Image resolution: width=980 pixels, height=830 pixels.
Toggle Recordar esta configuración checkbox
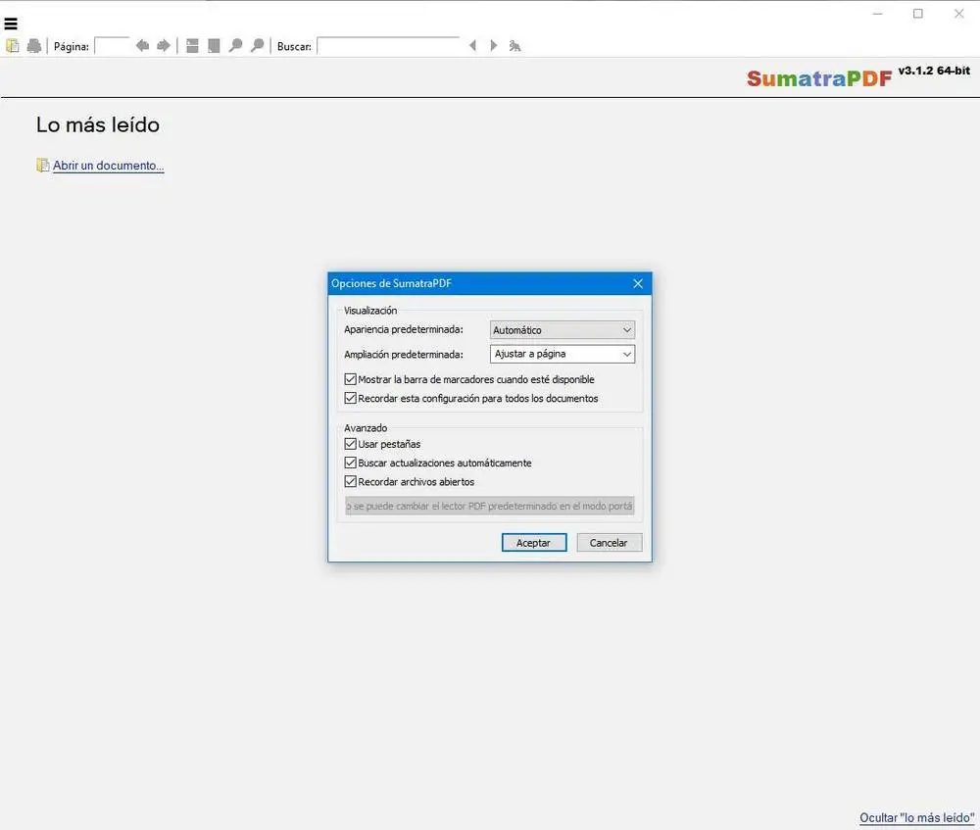(351, 398)
